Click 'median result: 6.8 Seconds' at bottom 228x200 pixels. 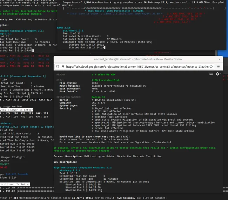pos(114,198)
